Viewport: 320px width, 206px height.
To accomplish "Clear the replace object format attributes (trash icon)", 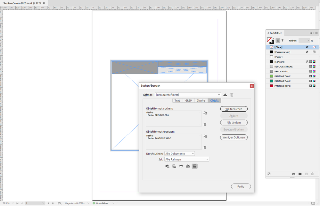I will [205, 147].
